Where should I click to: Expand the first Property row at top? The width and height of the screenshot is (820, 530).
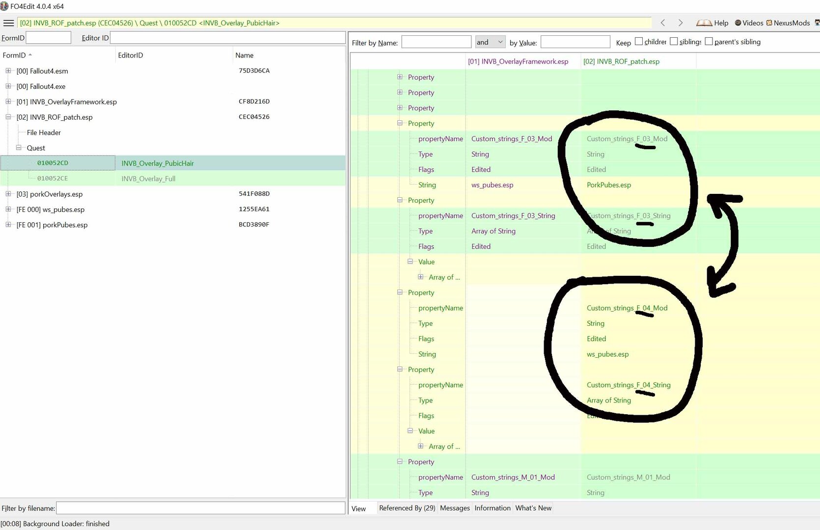(x=400, y=77)
